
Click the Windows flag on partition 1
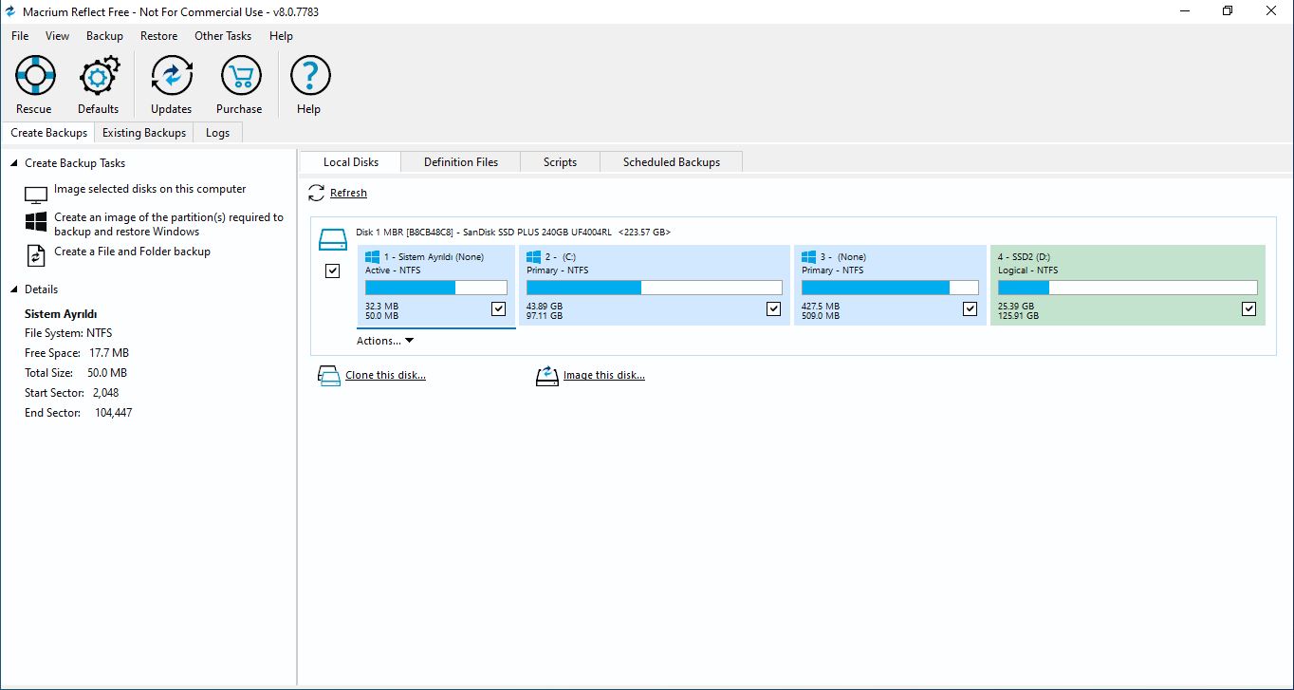pos(373,256)
